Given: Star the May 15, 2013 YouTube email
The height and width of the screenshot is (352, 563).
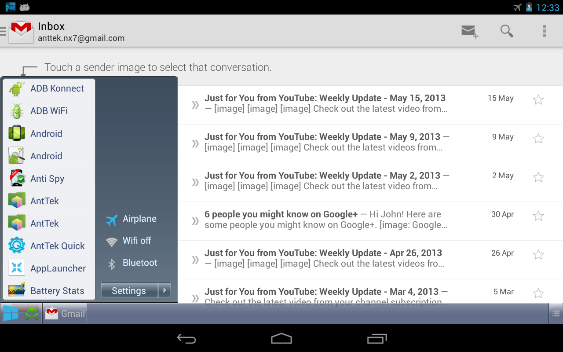Looking at the screenshot, I should tap(538, 100).
